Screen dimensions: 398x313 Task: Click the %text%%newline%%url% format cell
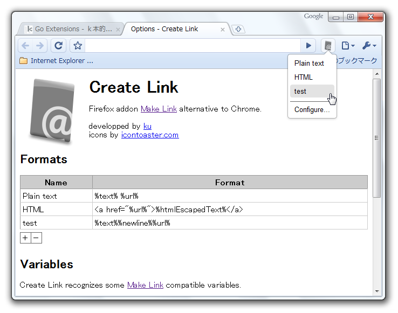(230, 223)
